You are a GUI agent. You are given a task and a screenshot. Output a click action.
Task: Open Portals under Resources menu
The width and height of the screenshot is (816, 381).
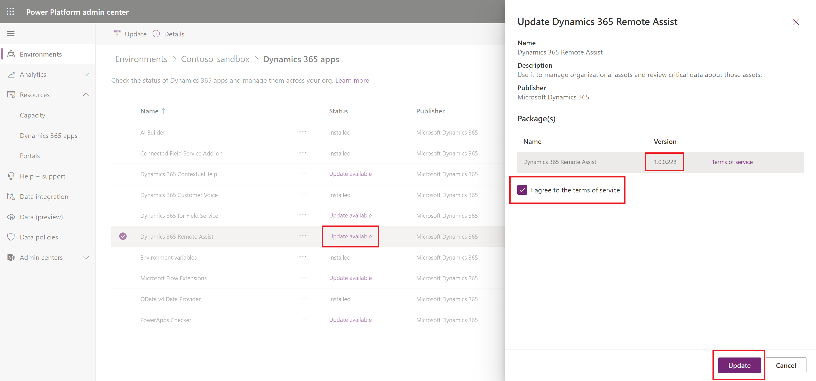(x=29, y=155)
